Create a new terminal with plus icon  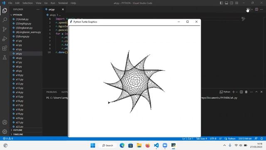(234, 92)
